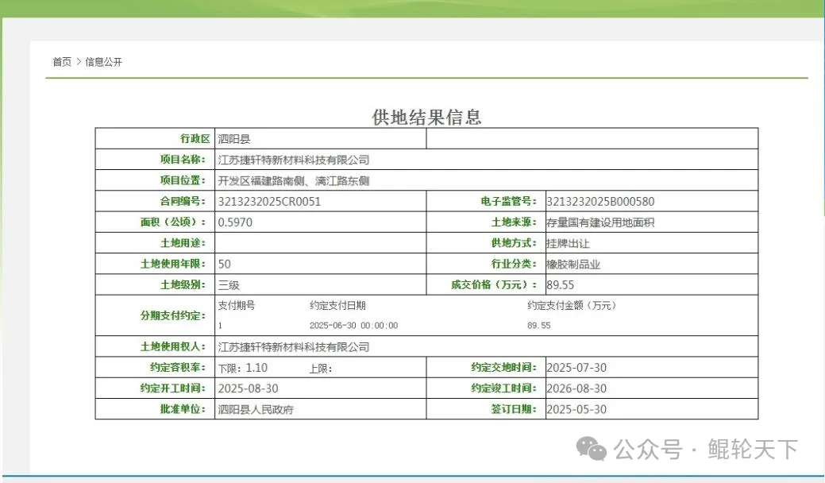Screen dimensions: 825x483
Task: Click the breadcrumb chevron separator after 首页
Action: 79,62
